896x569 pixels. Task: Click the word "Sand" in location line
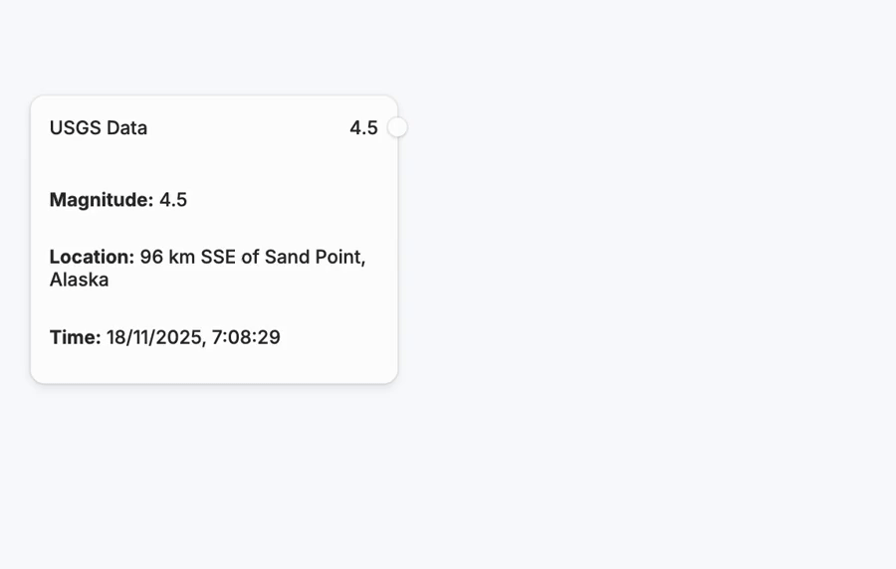pyautogui.click(x=287, y=257)
